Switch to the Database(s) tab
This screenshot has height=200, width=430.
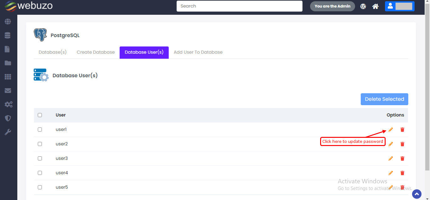[53, 52]
